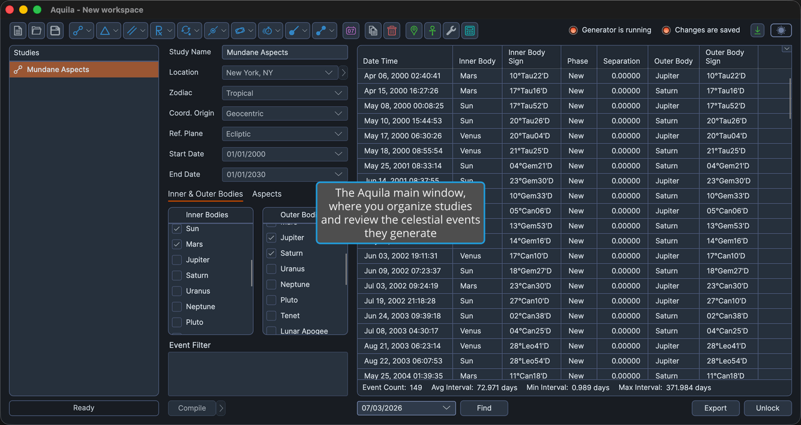Open the teal calculator icon
The image size is (801, 425).
coord(470,31)
